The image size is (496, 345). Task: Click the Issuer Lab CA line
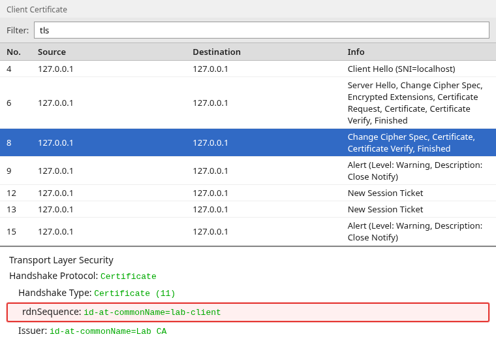pyautogui.click(x=93, y=331)
